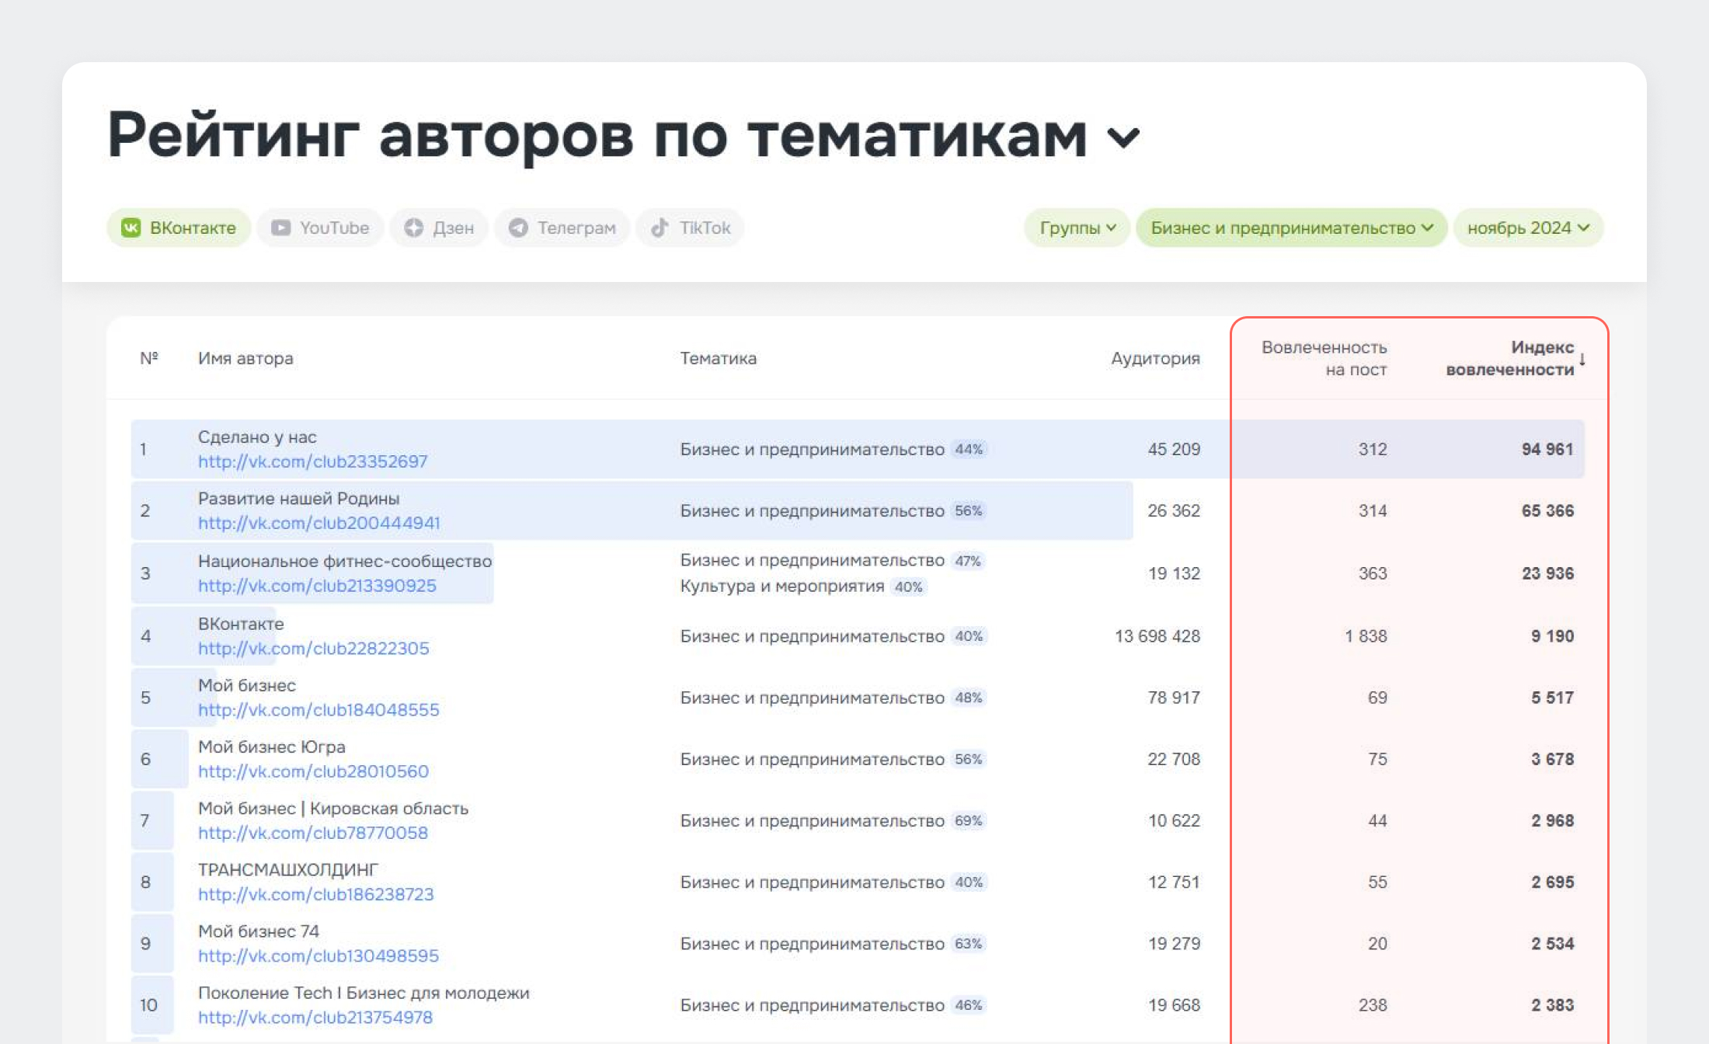1709x1044 pixels.
Task: Switch to the YouTube platform tab
Action: (x=320, y=228)
